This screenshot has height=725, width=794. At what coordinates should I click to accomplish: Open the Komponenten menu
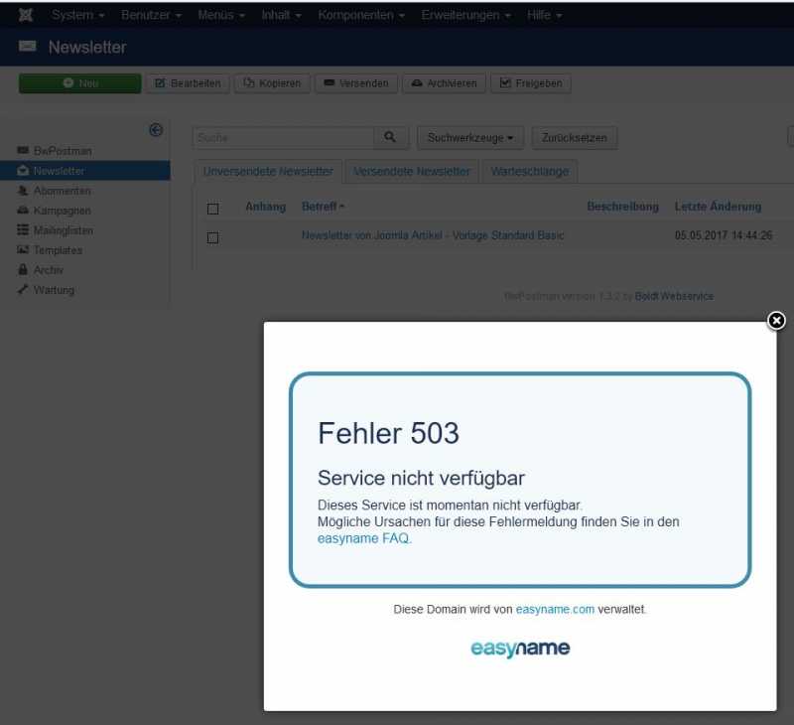pyautogui.click(x=361, y=16)
